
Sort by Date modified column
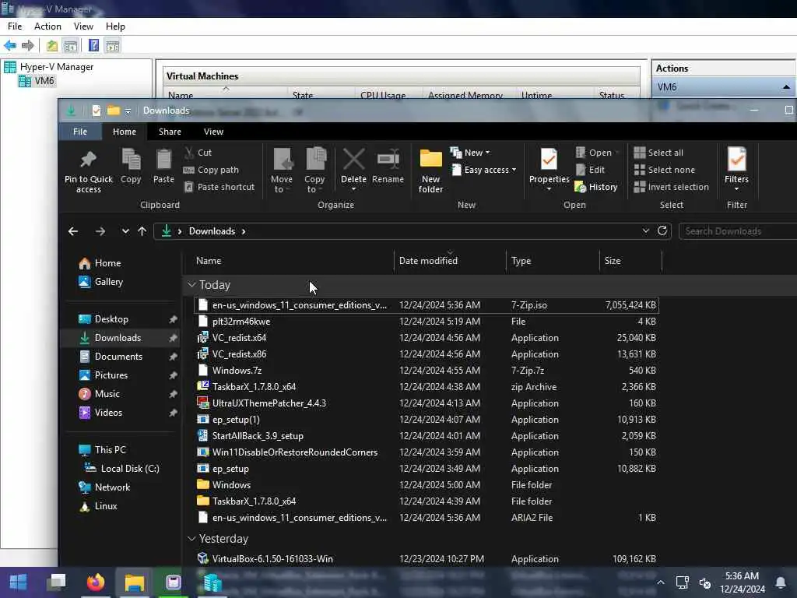coord(450,261)
